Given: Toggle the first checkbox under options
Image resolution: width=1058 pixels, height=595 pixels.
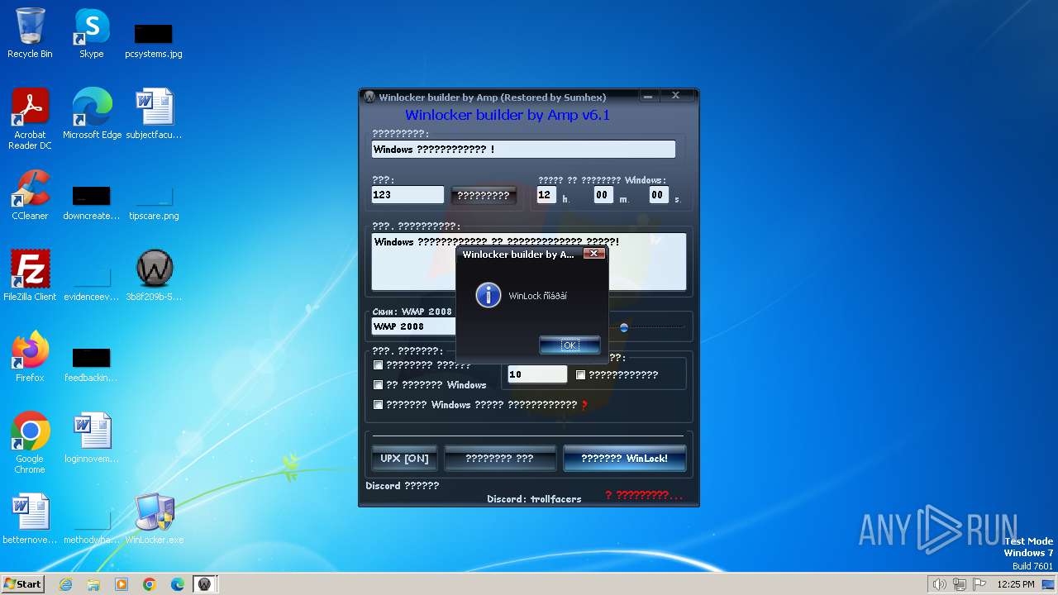Looking at the screenshot, I should [x=379, y=364].
